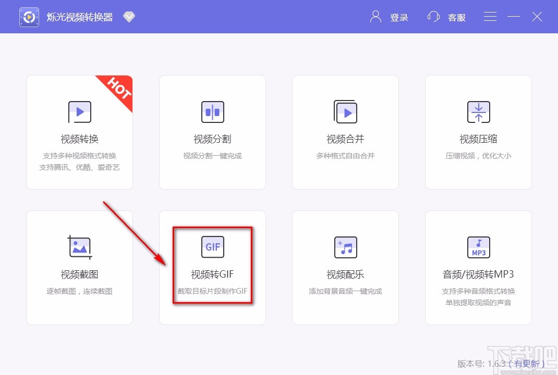The height and width of the screenshot is (375, 558).
Task: Click the 视频压缩 compression icon
Action: click(478, 112)
